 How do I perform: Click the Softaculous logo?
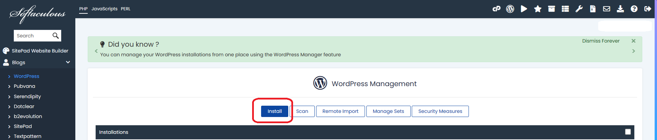[37, 14]
